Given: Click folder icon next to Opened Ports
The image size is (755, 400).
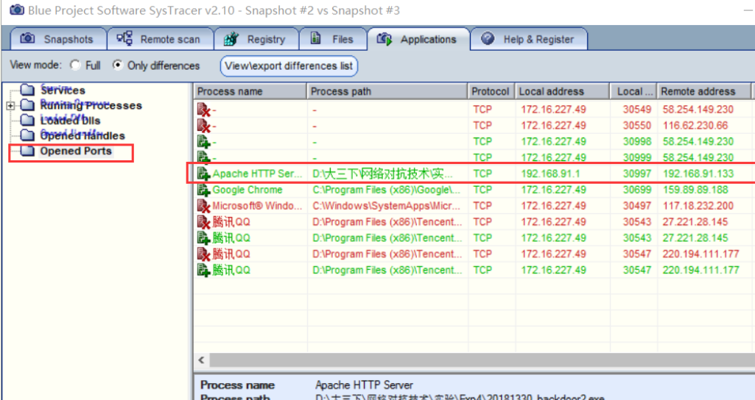Looking at the screenshot, I should tap(28, 151).
